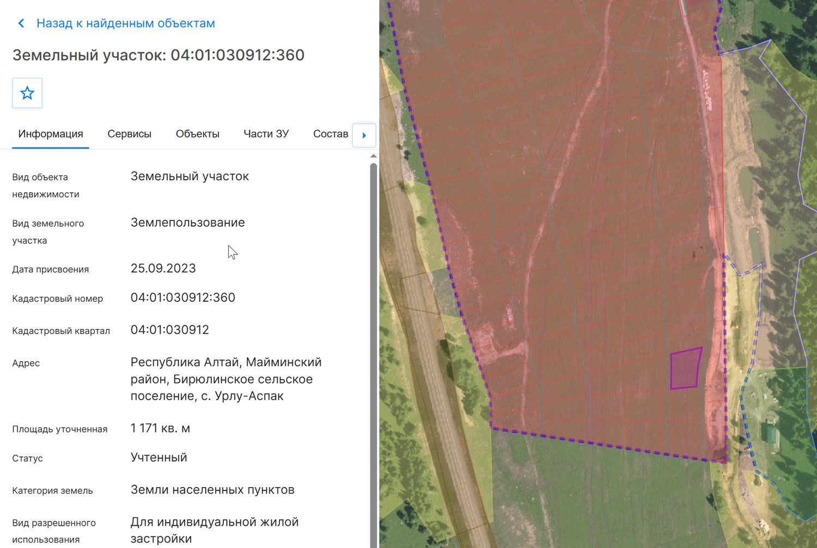The height and width of the screenshot is (548, 817).
Task: Switch to the Сервисы tab
Action: [130, 134]
